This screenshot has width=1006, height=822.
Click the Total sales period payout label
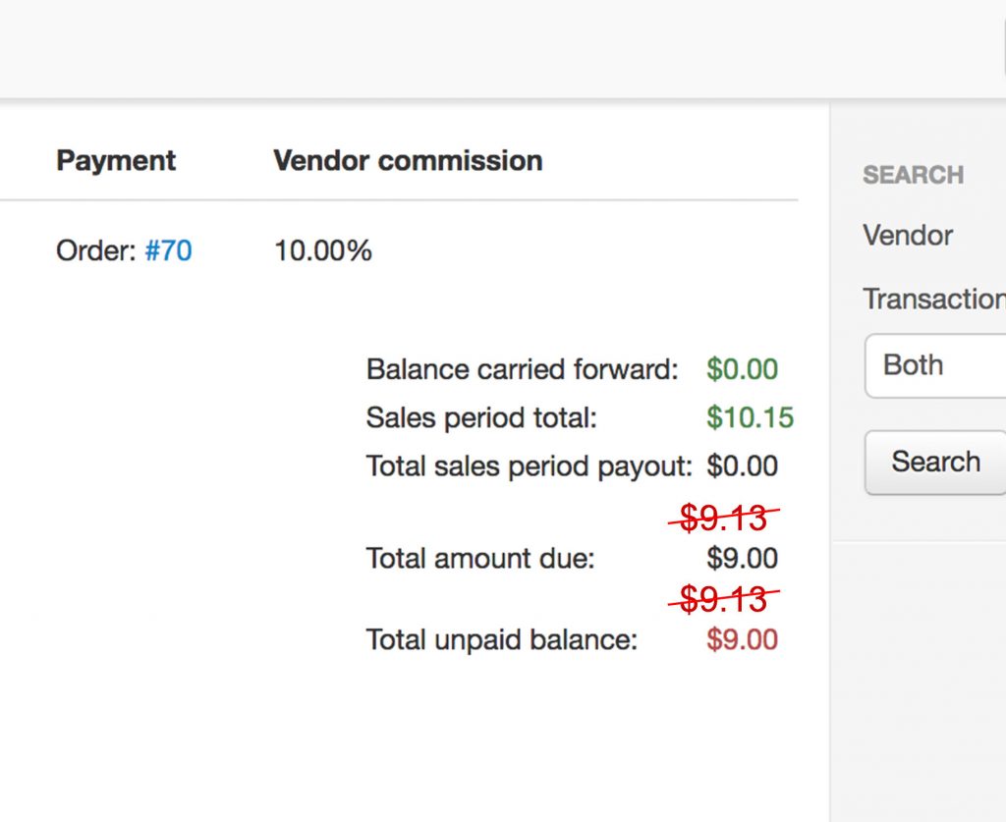tap(529, 466)
